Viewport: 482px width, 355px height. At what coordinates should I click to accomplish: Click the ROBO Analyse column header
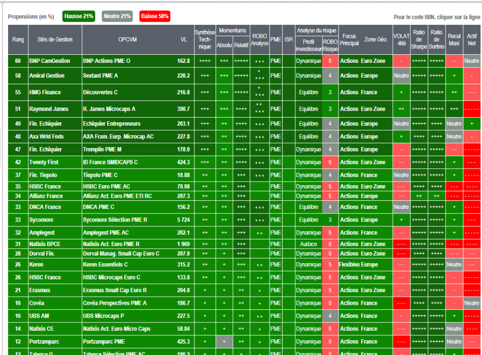point(259,40)
